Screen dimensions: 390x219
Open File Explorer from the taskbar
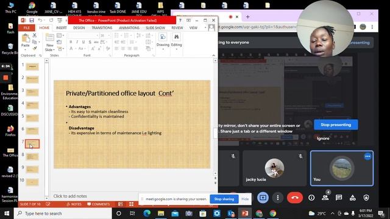[161, 214]
